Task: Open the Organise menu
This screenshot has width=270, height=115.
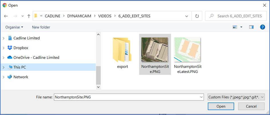Action: [x=14, y=27]
